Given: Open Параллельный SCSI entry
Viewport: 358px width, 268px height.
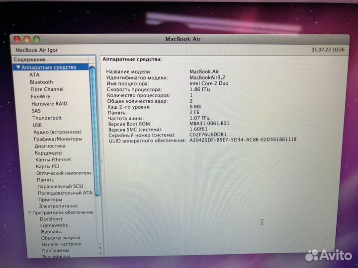Looking at the screenshot, I should pos(60,187).
